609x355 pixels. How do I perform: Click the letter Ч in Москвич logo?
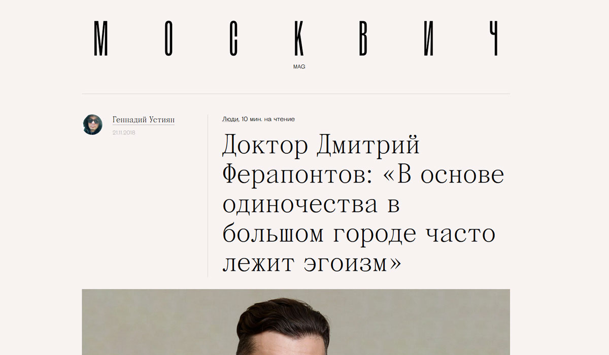493,39
